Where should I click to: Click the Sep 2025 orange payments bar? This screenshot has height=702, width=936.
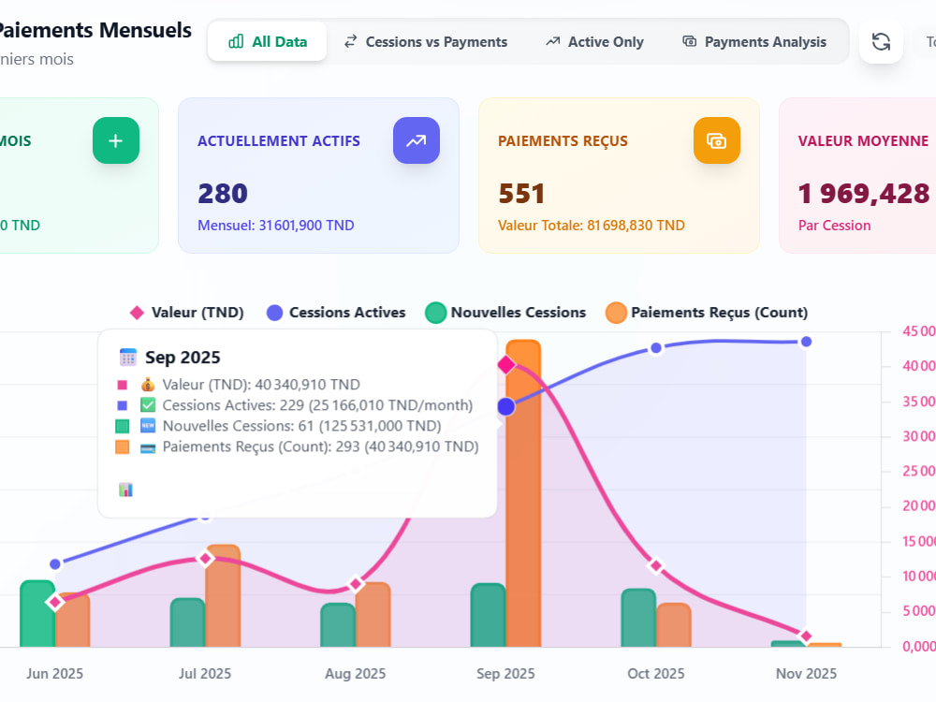523,493
